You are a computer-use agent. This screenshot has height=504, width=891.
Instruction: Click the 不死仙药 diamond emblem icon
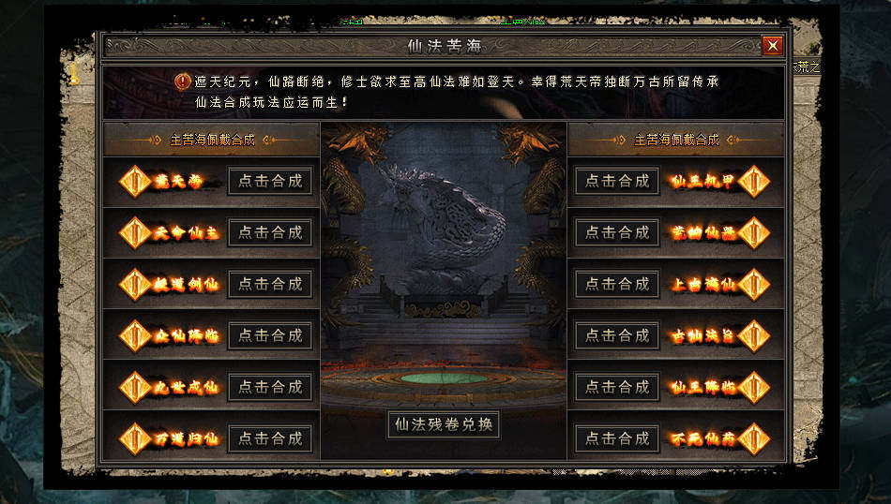(x=753, y=438)
